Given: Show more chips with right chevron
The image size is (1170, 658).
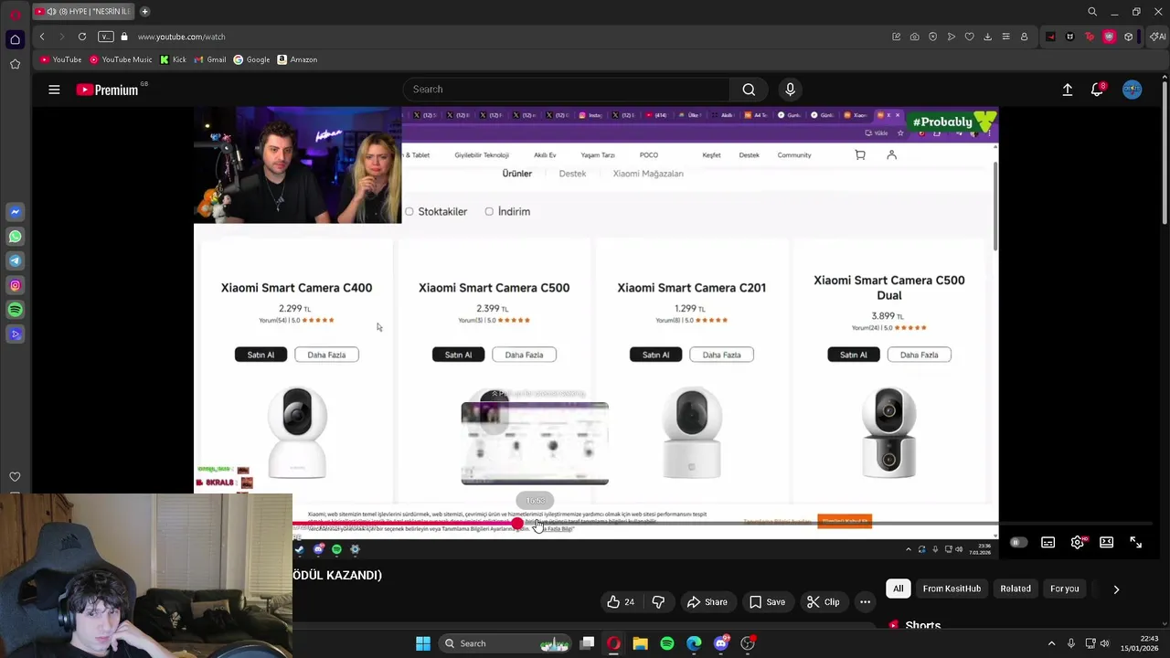Looking at the screenshot, I should [x=1116, y=589].
